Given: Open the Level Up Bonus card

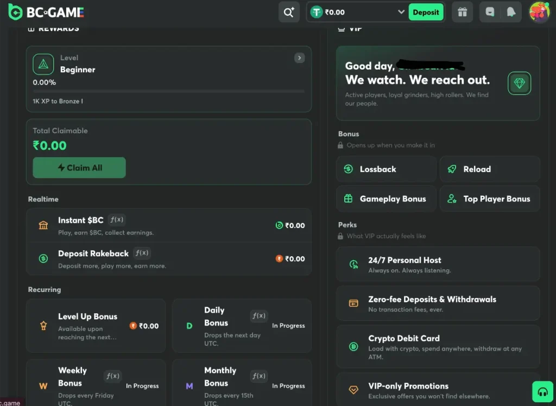Looking at the screenshot, I should (x=96, y=326).
